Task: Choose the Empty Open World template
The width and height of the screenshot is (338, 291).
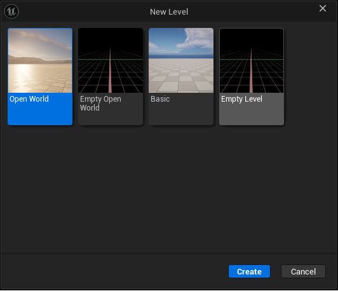Action: (x=111, y=76)
